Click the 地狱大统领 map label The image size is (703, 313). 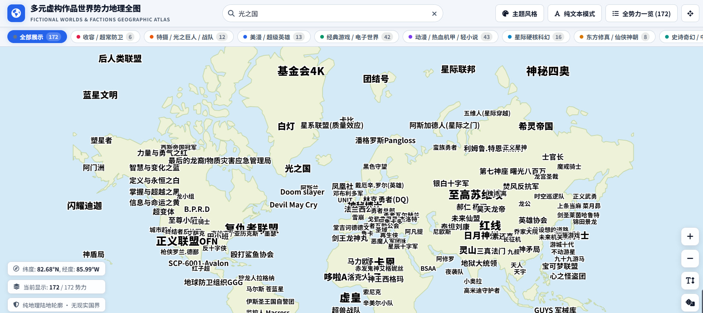pos(479,263)
